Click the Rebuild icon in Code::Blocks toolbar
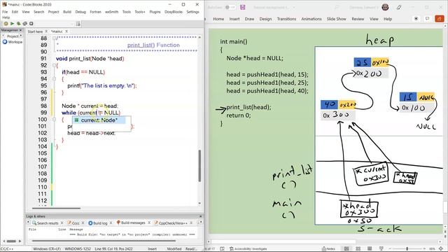 pyautogui.click(x=25, y=23)
